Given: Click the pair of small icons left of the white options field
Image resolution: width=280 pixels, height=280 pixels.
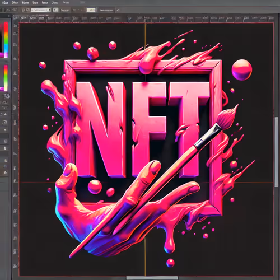Looking at the screenshot, I should tap(25, 10).
